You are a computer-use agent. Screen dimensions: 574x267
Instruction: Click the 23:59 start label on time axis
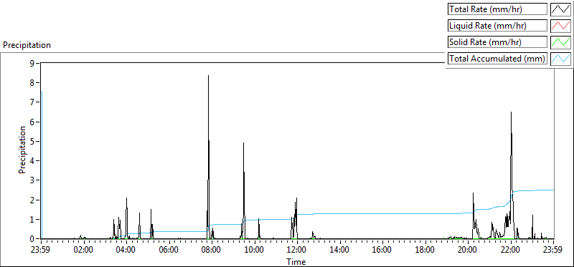click(41, 251)
